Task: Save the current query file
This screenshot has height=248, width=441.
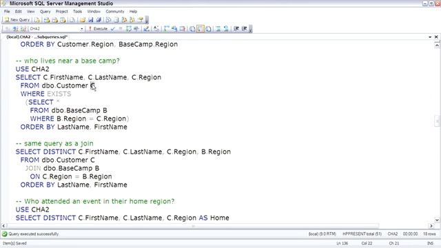Action: click(x=90, y=20)
